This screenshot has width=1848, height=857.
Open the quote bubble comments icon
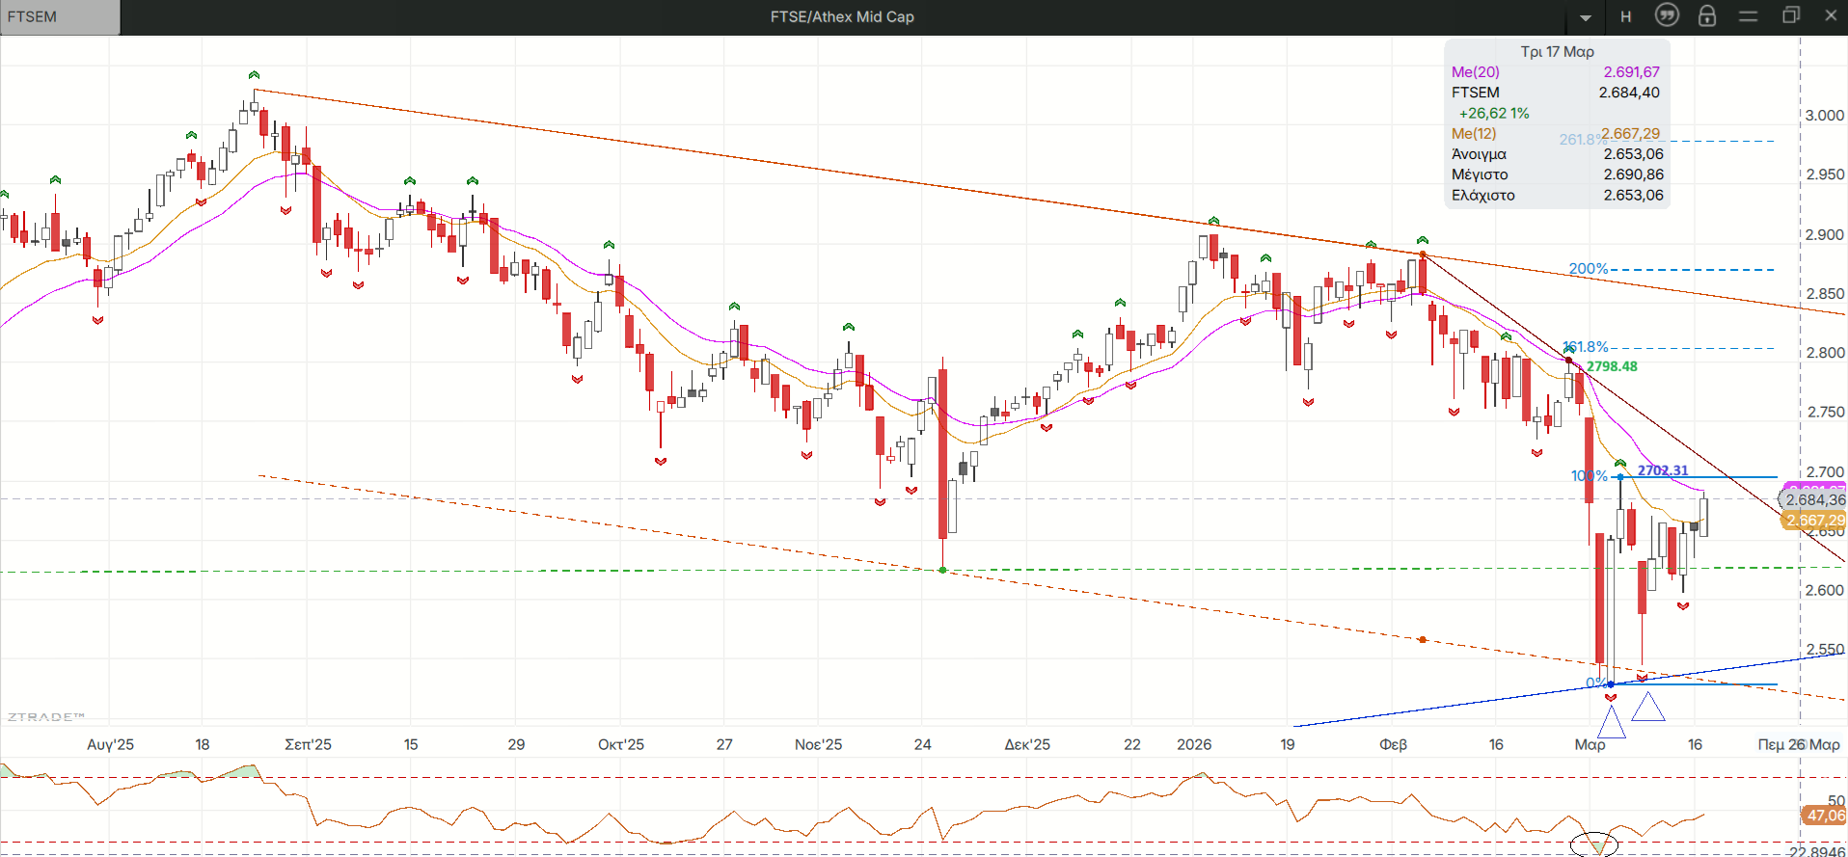(x=1667, y=15)
